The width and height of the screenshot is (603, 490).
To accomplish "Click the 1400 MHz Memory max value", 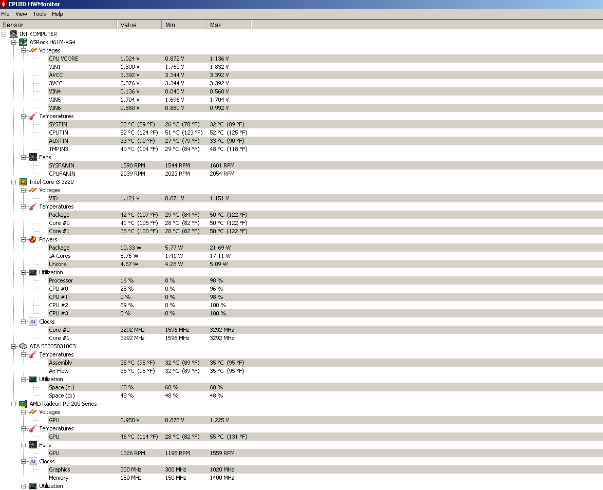I will [221, 478].
